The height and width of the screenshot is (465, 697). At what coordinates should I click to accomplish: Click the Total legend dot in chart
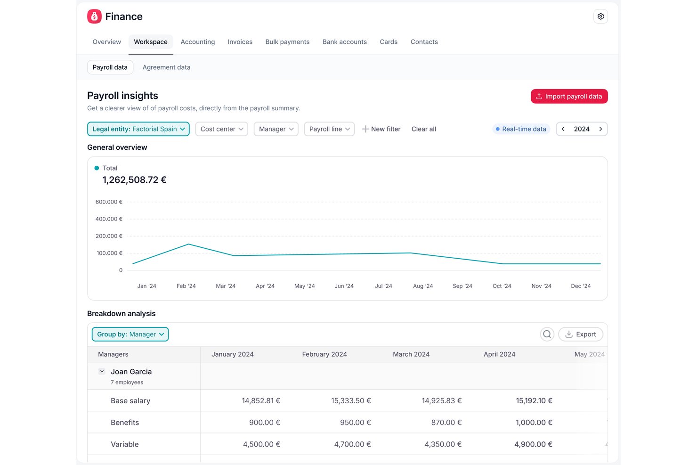point(97,168)
